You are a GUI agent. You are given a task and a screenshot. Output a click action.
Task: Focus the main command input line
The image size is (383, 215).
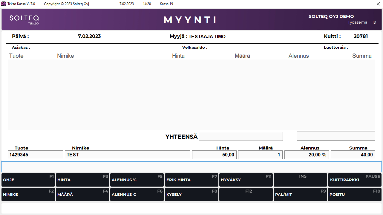tap(191, 167)
